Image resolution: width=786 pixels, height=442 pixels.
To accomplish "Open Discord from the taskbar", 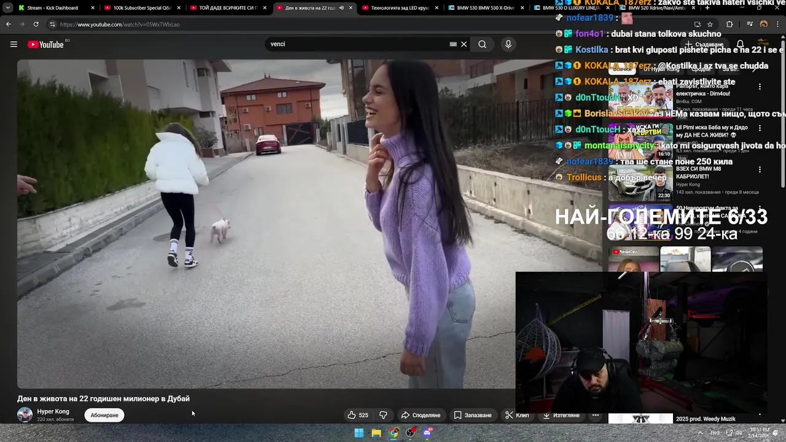I will coord(428,433).
